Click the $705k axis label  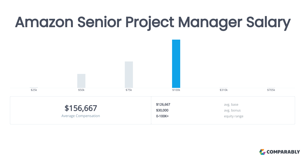[271, 90]
